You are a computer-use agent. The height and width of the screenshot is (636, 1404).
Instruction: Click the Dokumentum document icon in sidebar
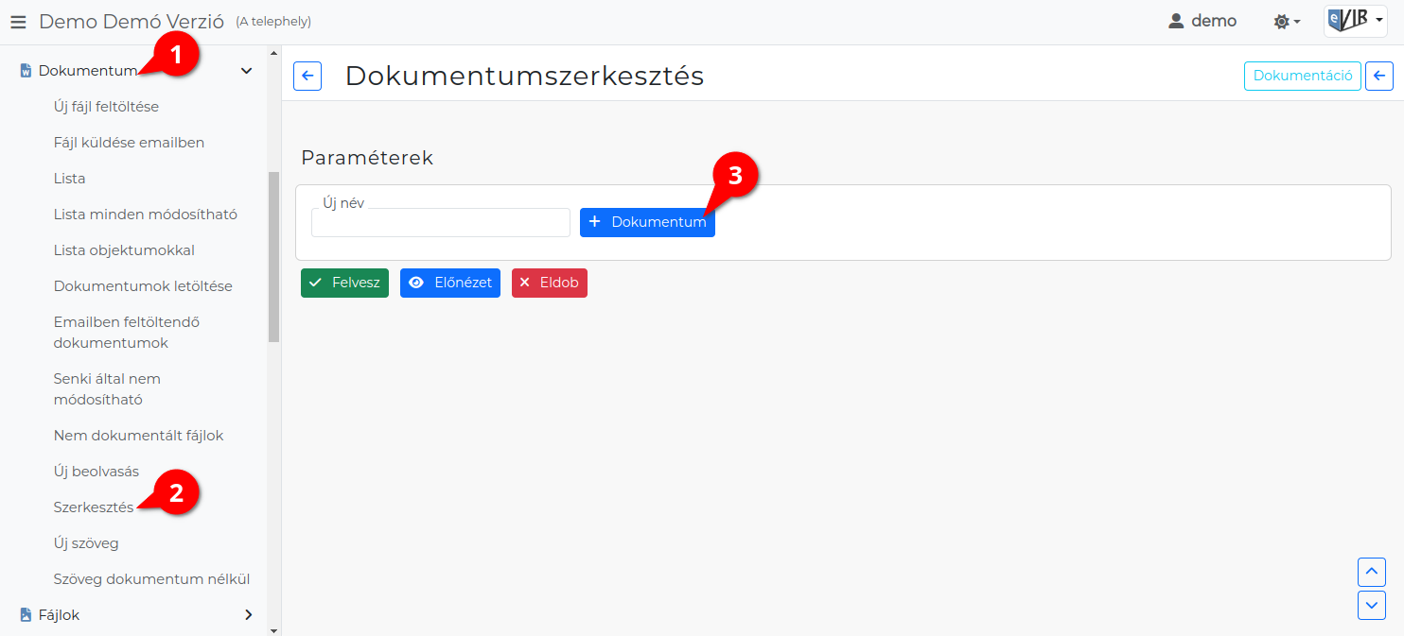(x=26, y=71)
